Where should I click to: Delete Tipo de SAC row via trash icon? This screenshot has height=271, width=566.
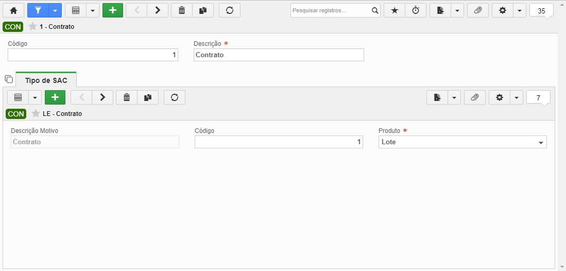pyautogui.click(x=126, y=97)
